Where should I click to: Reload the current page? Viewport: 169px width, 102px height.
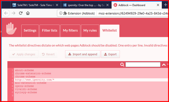click(x=21, y=13)
